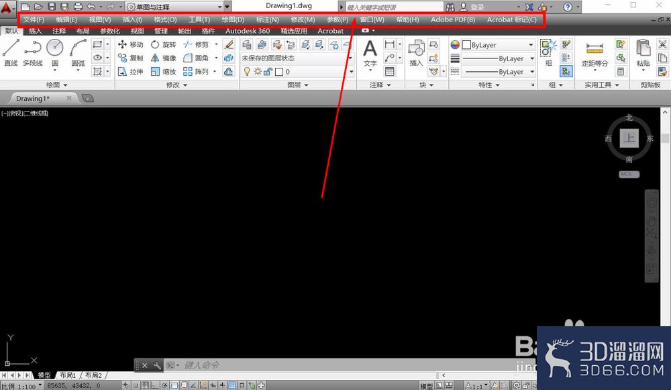The image size is (671, 390).
Task: Toggle the light bulb for layer 0
Action: tap(246, 71)
